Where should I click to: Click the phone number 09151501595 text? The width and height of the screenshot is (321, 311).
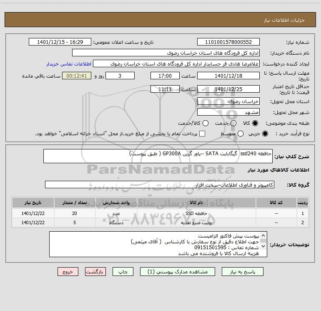point(210,248)
